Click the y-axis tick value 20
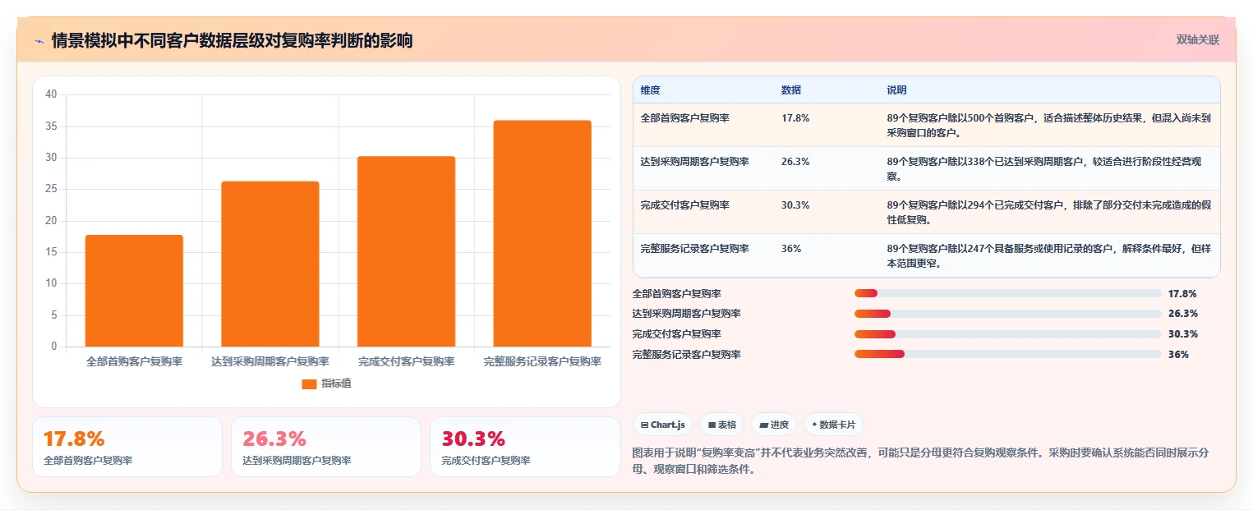The width and height of the screenshot is (1253, 510). coord(51,221)
